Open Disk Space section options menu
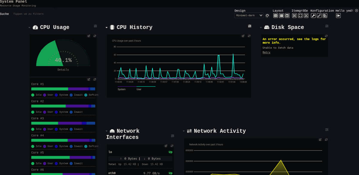The width and height of the screenshot is (359, 175). (327, 26)
